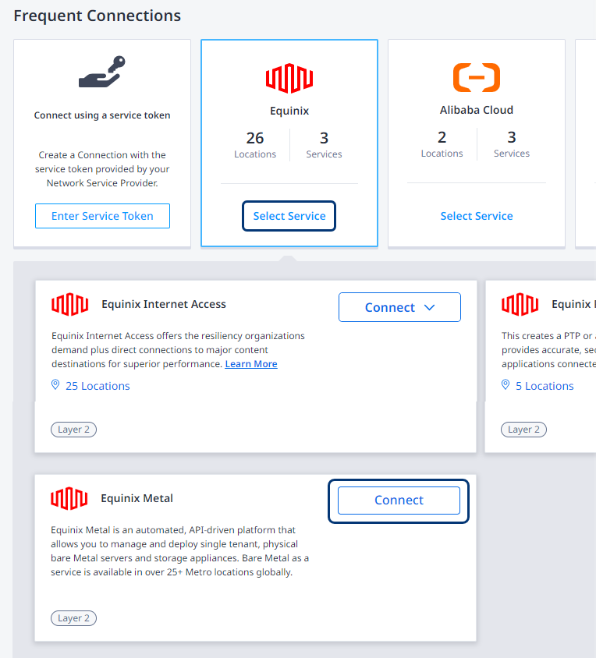Open the Learn More link
Screen dimensions: 596x658
(x=251, y=364)
